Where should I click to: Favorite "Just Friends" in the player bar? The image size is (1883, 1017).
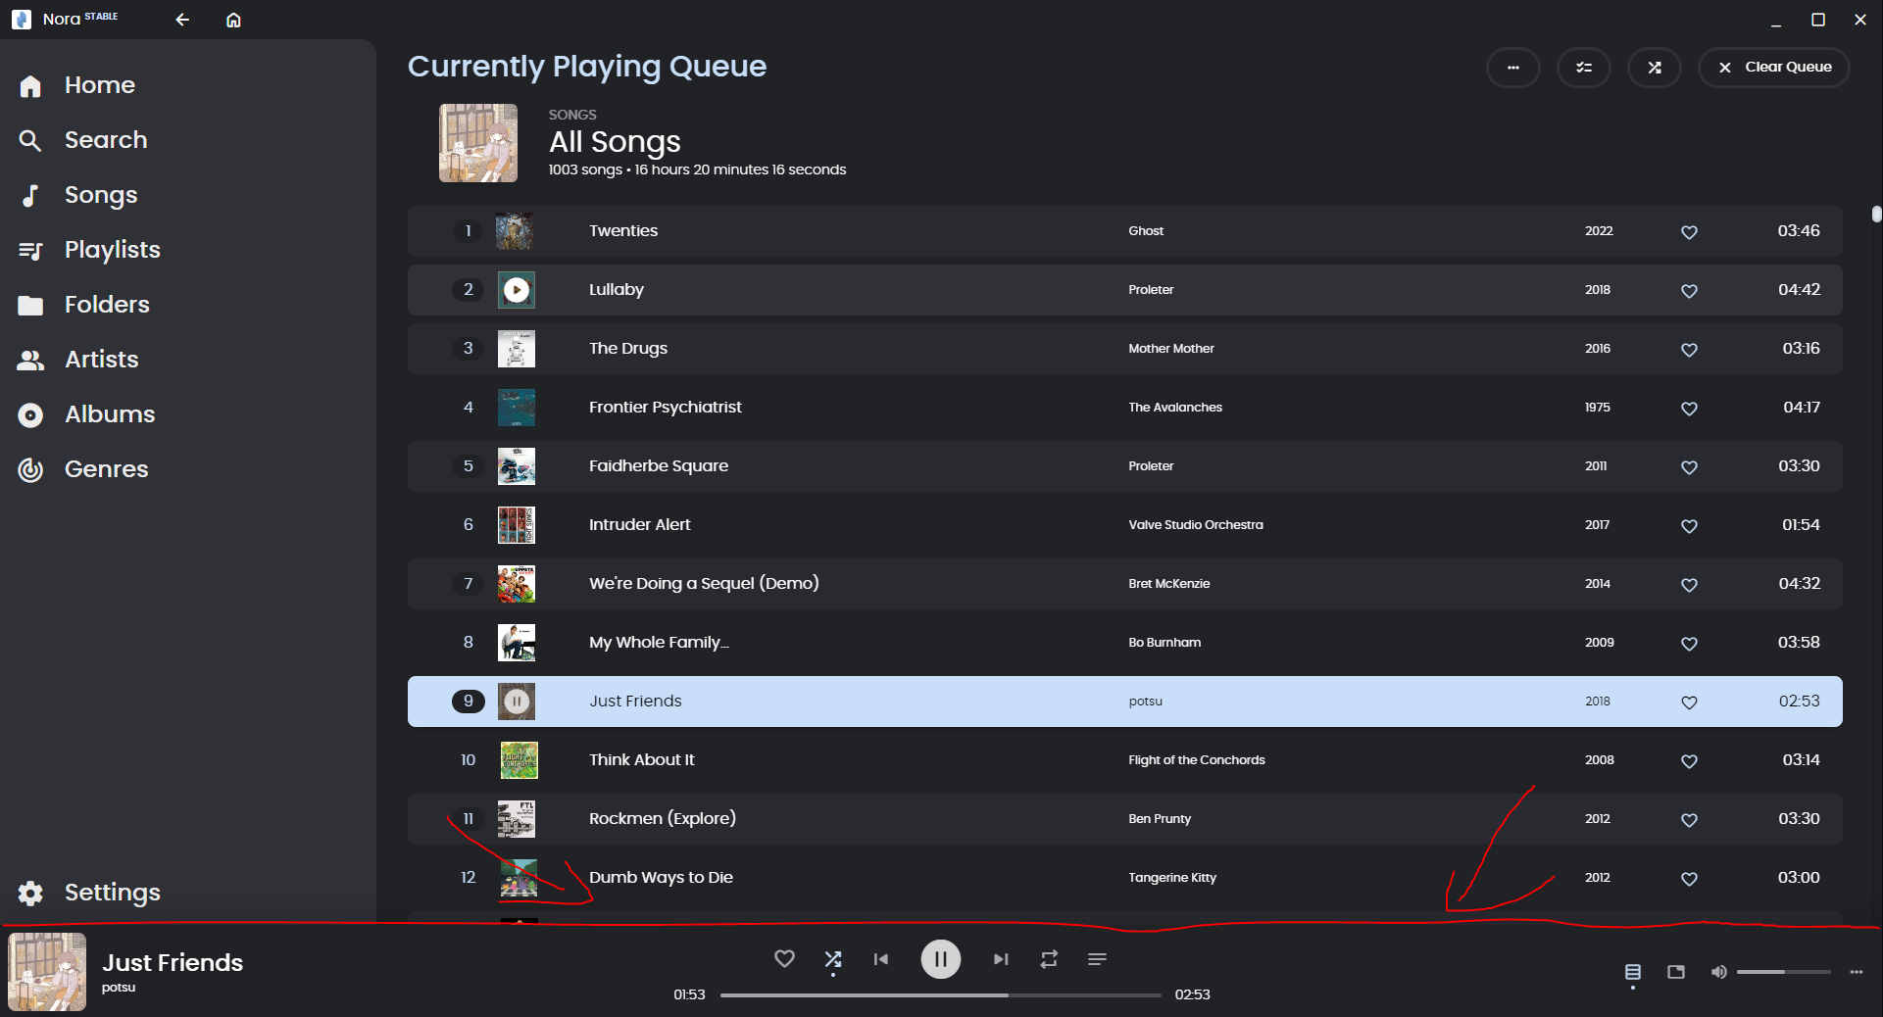click(x=784, y=959)
